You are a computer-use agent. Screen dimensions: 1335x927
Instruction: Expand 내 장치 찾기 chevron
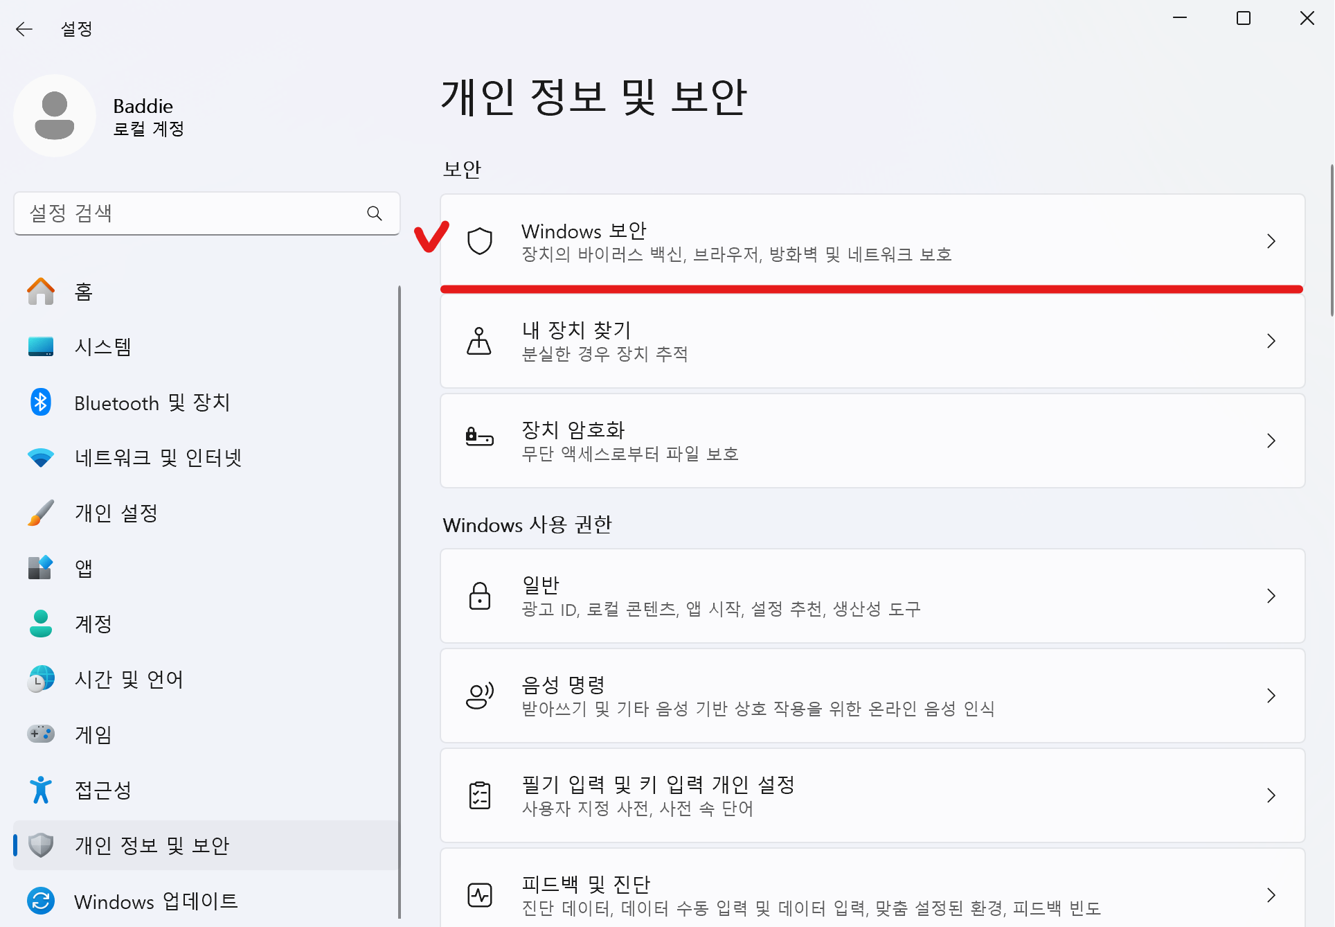[1271, 341]
